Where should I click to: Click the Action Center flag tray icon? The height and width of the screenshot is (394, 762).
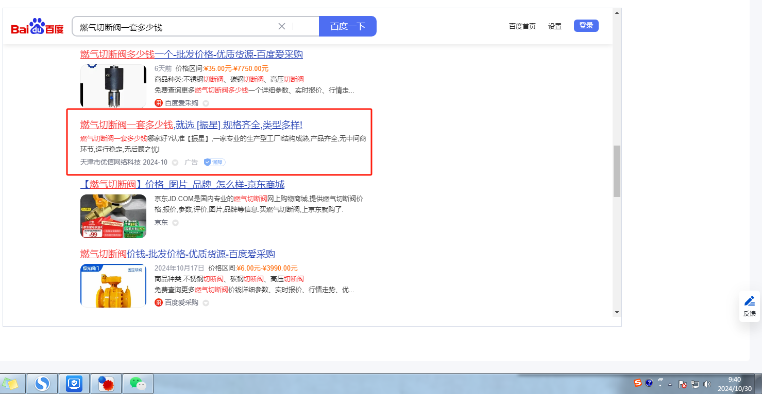coord(683,384)
